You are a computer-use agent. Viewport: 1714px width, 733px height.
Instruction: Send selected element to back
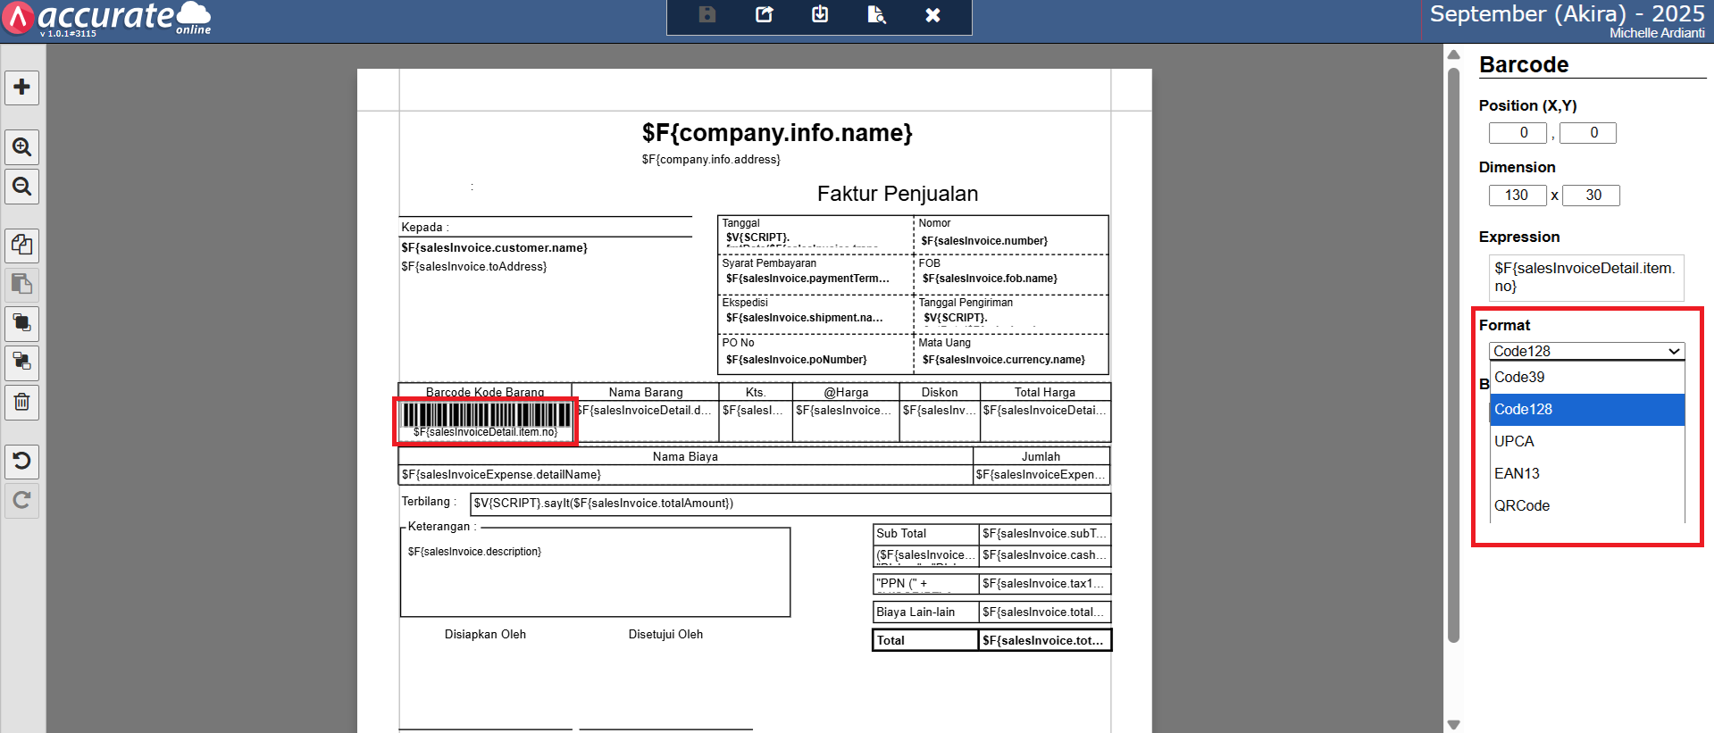click(x=22, y=362)
